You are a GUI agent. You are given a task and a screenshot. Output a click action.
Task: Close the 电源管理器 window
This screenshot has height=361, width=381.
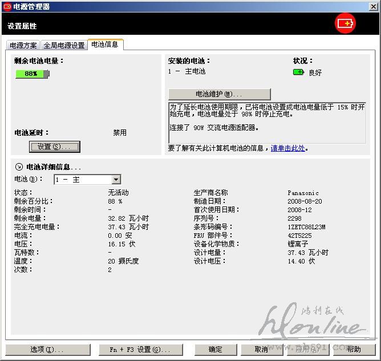(x=373, y=6)
